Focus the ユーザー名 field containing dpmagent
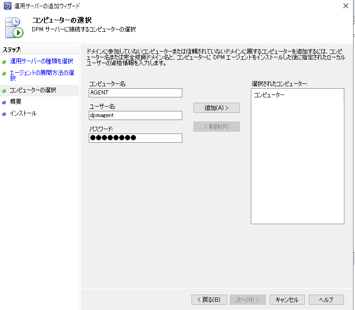355x310 pixels. (x=136, y=115)
